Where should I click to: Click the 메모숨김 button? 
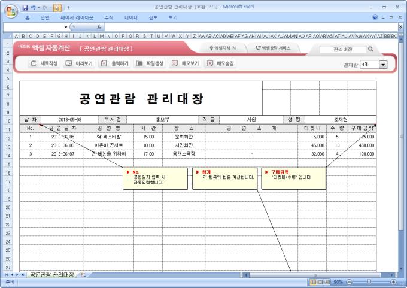(x=221, y=63)
